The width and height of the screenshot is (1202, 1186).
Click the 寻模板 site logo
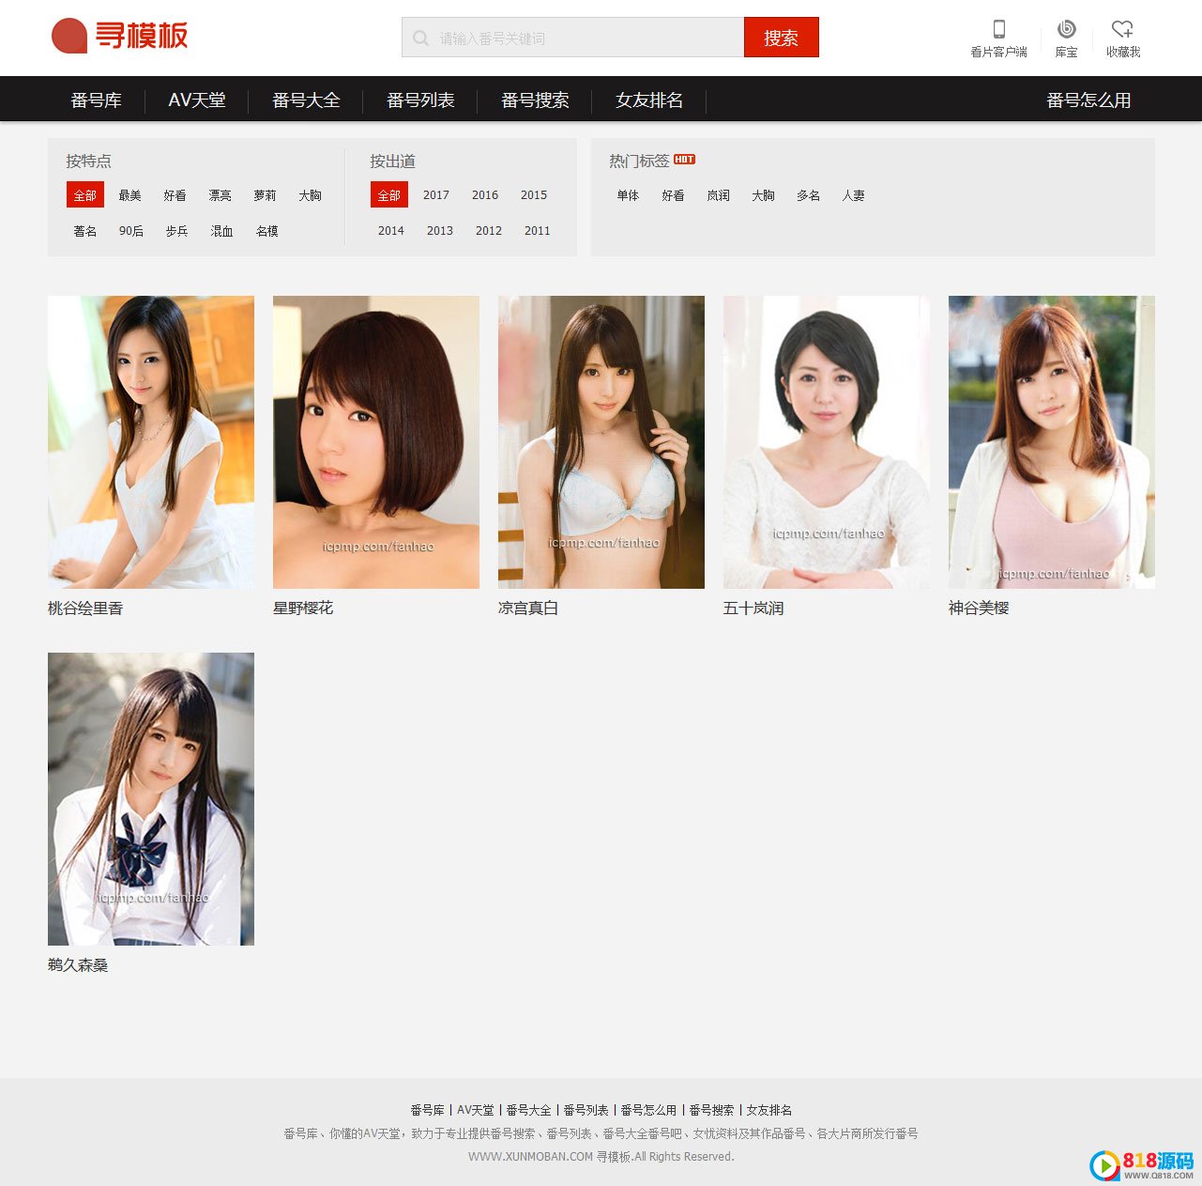click(119, 37)
